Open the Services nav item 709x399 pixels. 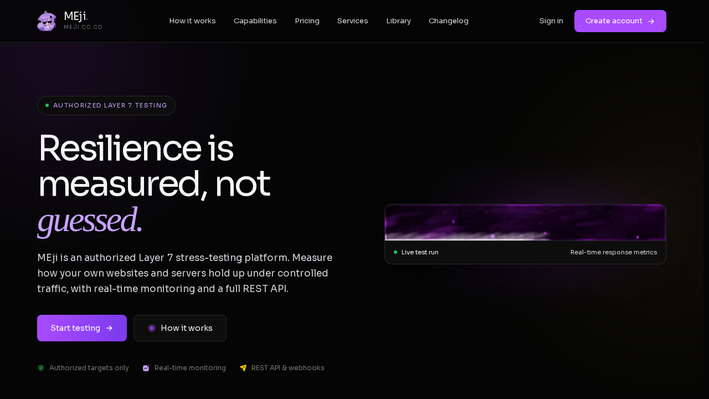coord(353,21)
